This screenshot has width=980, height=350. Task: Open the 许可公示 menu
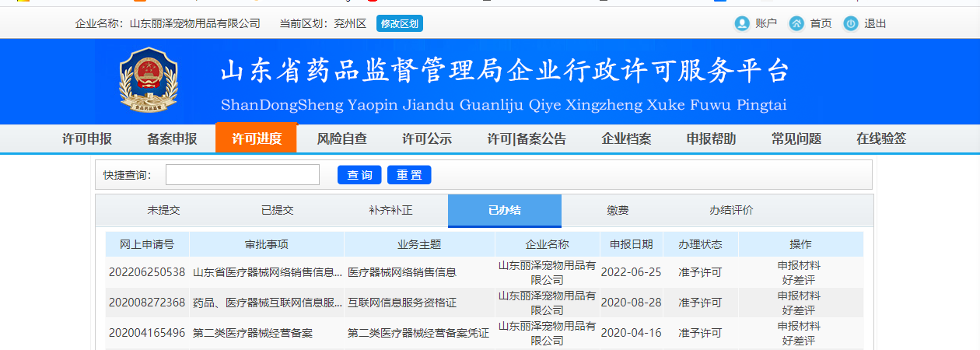(x=427, y=139)
